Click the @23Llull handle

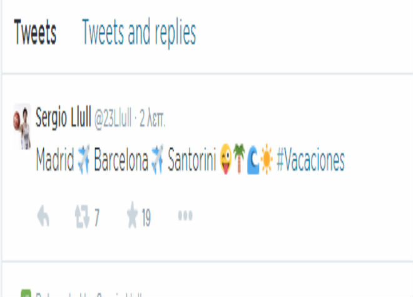113,119
